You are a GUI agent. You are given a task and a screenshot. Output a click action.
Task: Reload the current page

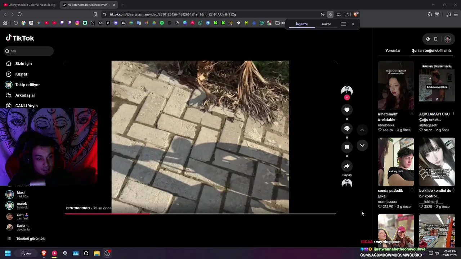click(x=19, y=14)
